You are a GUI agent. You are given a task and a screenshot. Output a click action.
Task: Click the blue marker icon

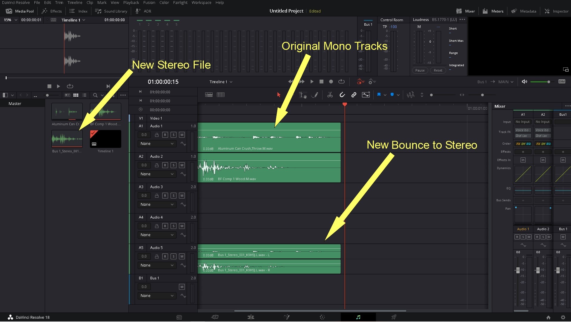pos(392,95)
